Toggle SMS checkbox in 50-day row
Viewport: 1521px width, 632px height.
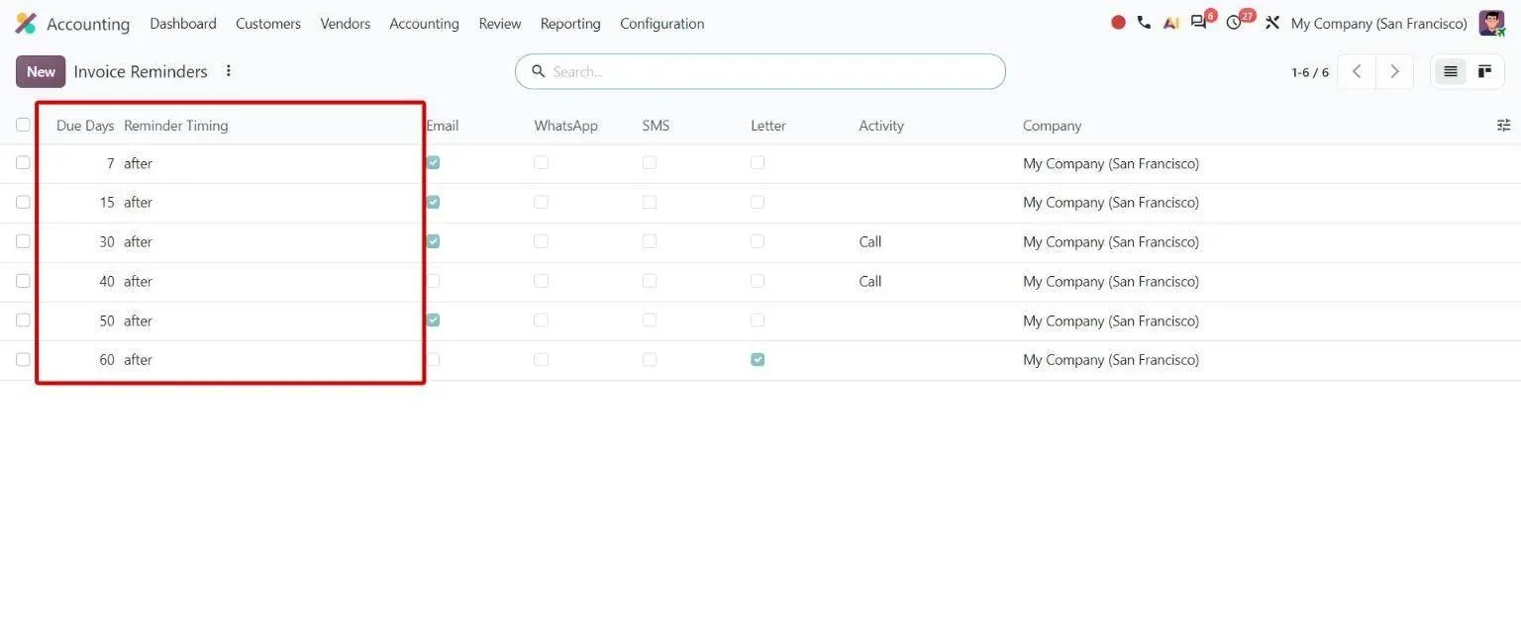coord(649,320)
